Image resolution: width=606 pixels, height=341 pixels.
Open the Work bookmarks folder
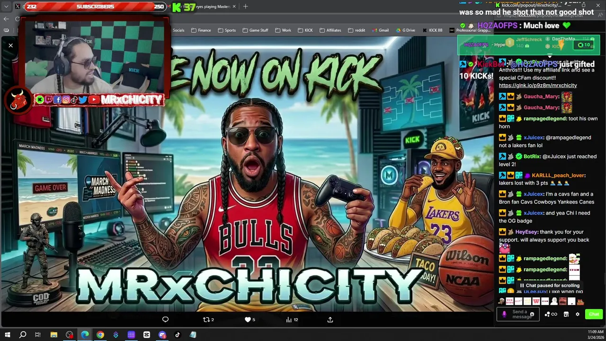tap(283, 30)
